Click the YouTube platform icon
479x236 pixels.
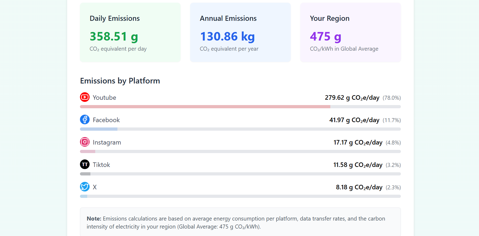85,97
